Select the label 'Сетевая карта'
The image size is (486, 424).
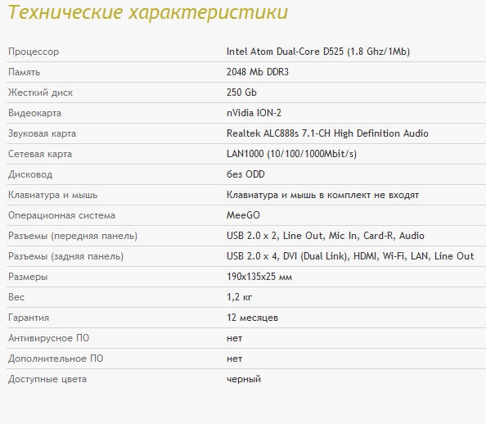[x=40, y=154]
